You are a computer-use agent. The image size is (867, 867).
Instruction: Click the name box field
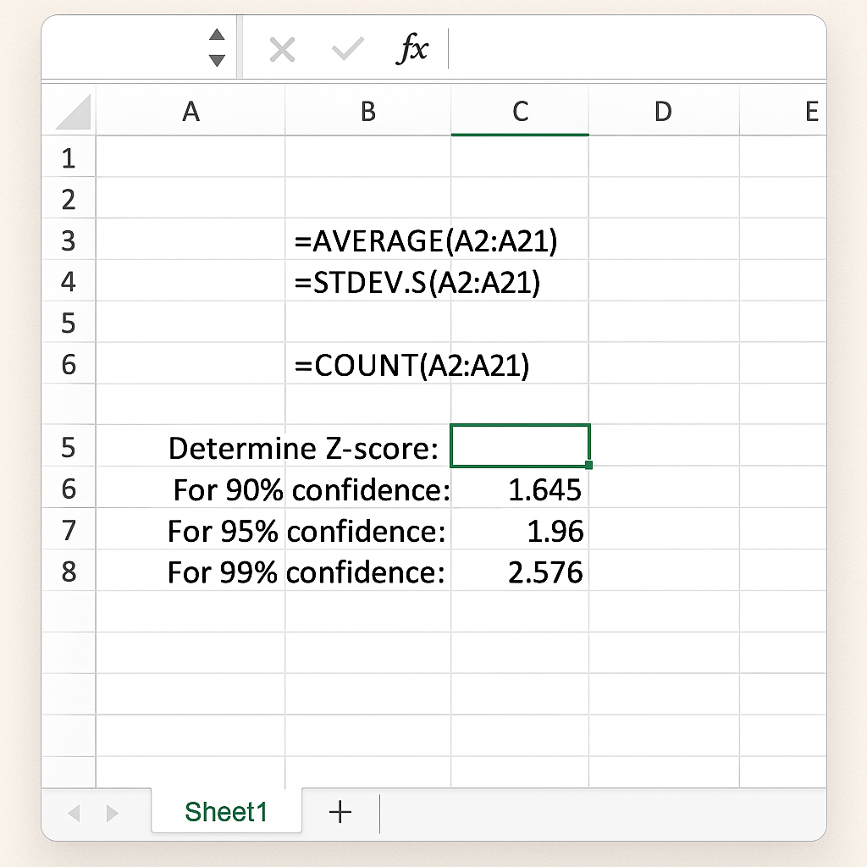127,49
